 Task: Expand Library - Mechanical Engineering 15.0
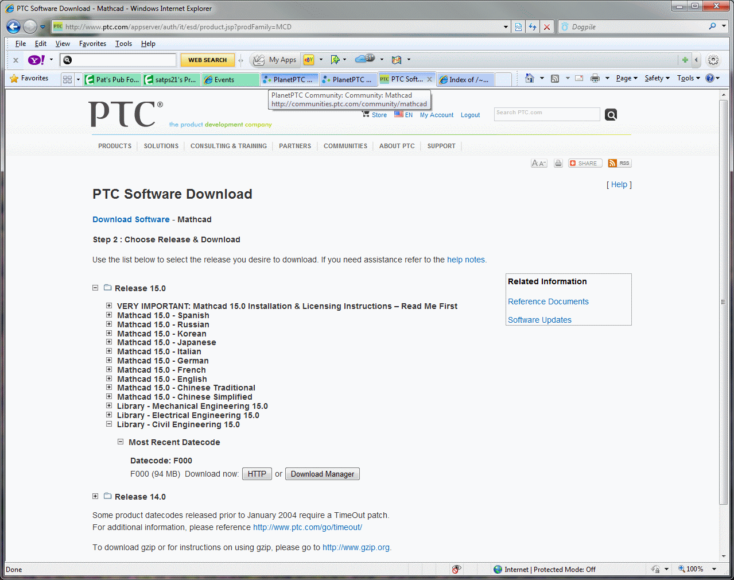point(109,405)
